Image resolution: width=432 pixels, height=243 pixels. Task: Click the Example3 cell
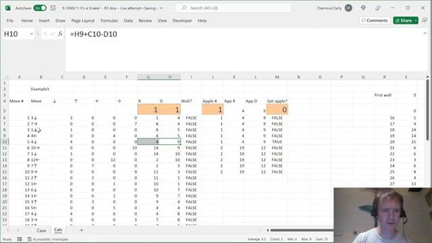[x=40, y=89]
